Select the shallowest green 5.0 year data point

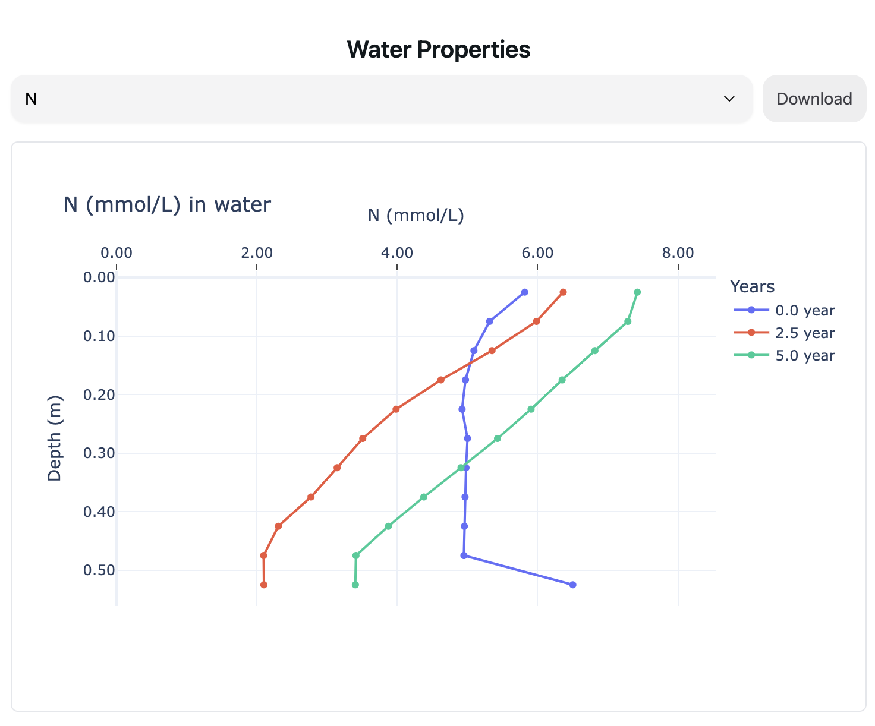[x=637, y=292]
